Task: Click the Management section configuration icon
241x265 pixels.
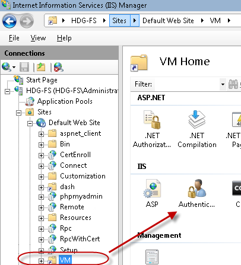Action: tap(152, 257)
